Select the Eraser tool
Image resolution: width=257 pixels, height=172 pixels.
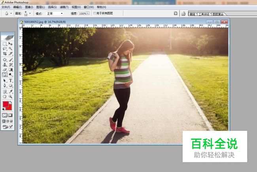5,70
